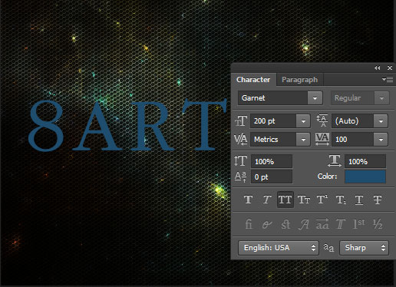Toggle Small Caps style
Screen dimensions: 396x287
[x=304, y=200]
